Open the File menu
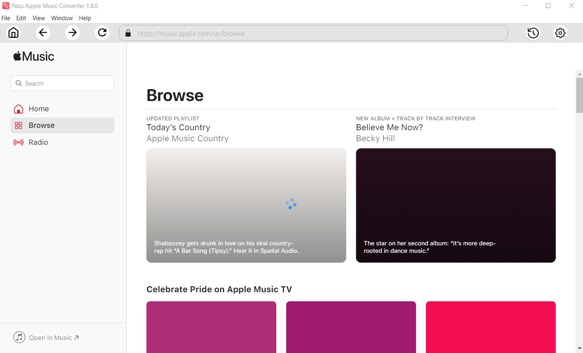The height and width of the screenshot is (353, 583). click(6, 18)
